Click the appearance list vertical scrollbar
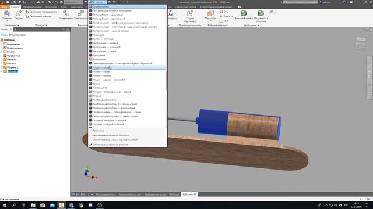Viewport: 373px width, 209px height. [166, 80]
